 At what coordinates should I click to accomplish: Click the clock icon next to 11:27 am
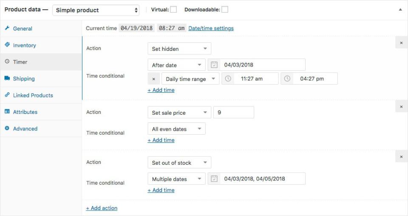[228, 79]
